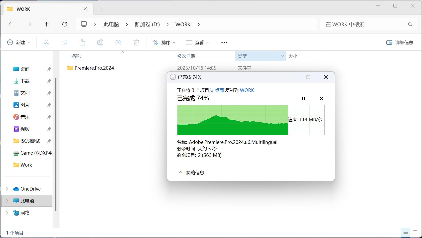Image resolution: width=422 pixels, height=238 pixels.
Task: Expand chevron after 此电脑 in address bar
Action: pyautogui.click(x=127, y=24)
